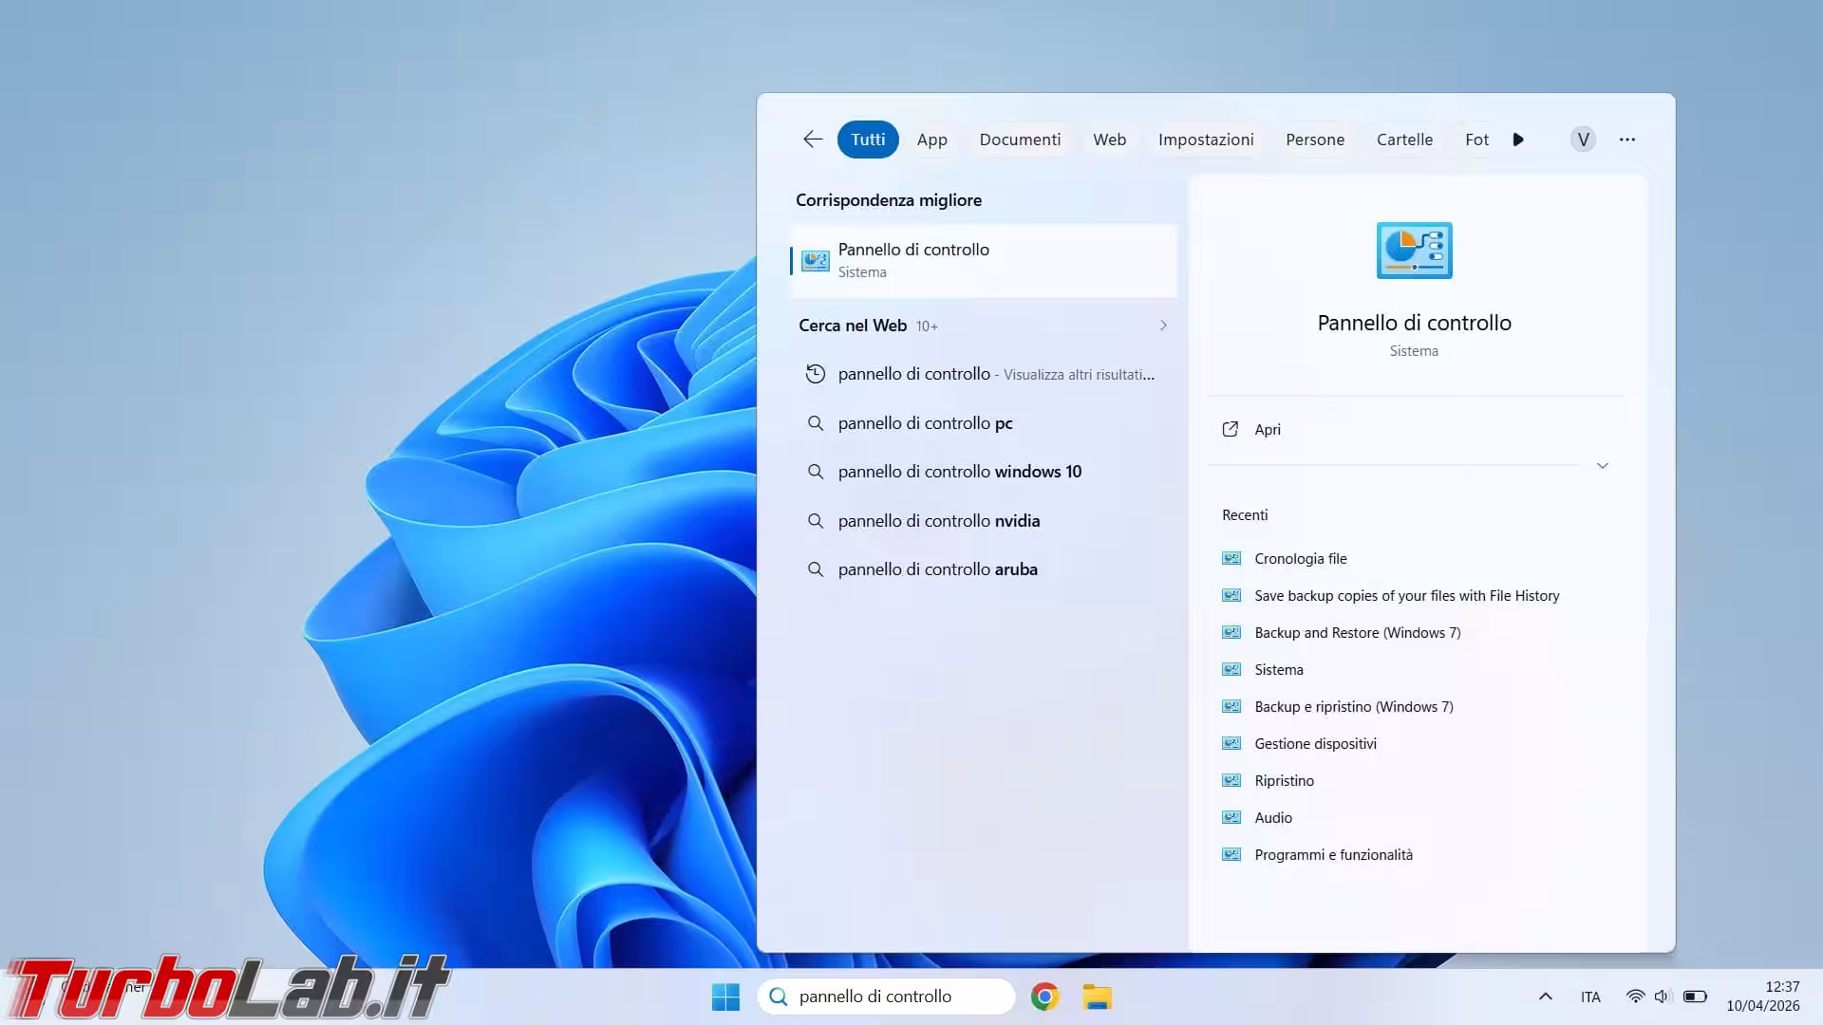Click the large Pannello di controllo icon

(1414, 251)
